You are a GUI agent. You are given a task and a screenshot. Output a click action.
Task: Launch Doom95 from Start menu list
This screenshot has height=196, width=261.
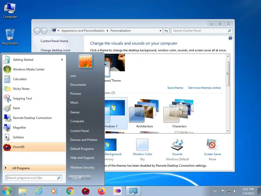point(34,147)
